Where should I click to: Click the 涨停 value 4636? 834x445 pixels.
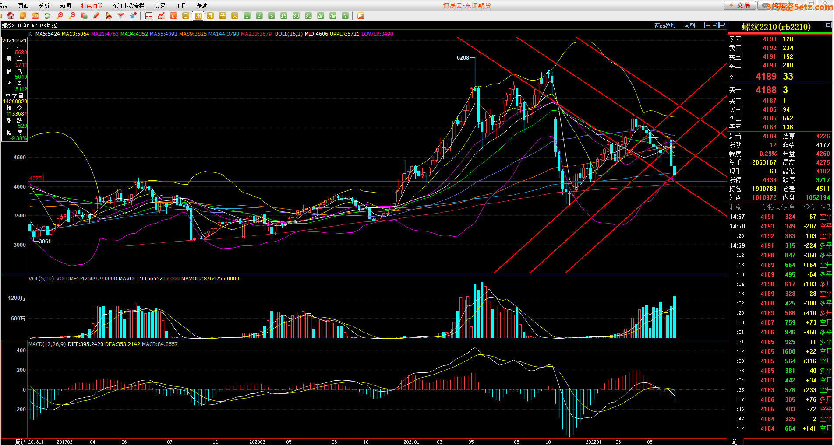pyautogui.click(x=770, y=180)
